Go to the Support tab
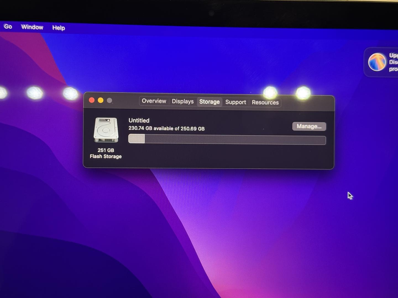This screenshot has width=398, height=298. pyautogui.click(x=235, y=102)
